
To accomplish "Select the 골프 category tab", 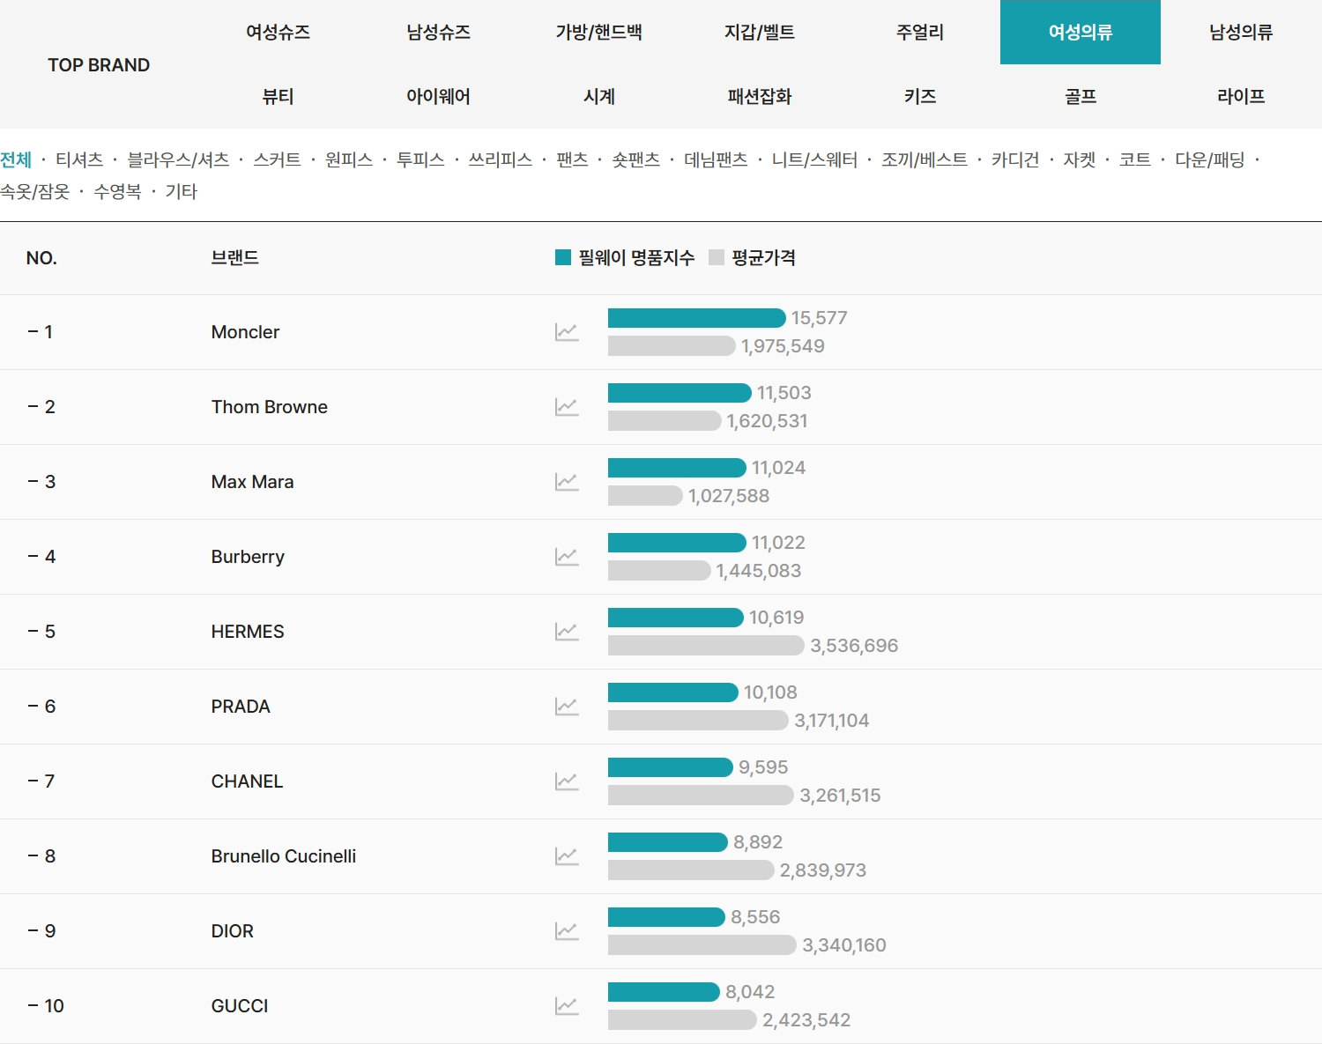I will pyautogui.click(x=1081, y=97).
